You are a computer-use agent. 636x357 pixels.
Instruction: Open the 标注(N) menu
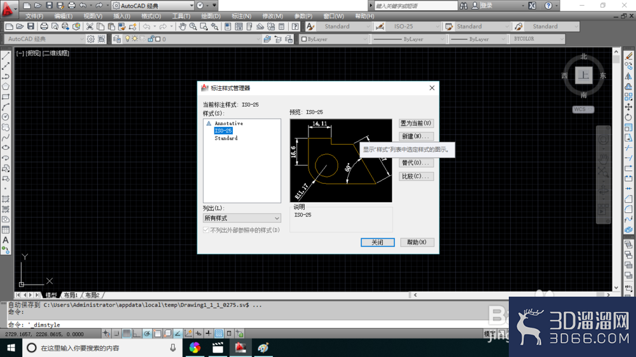point(241,17)
